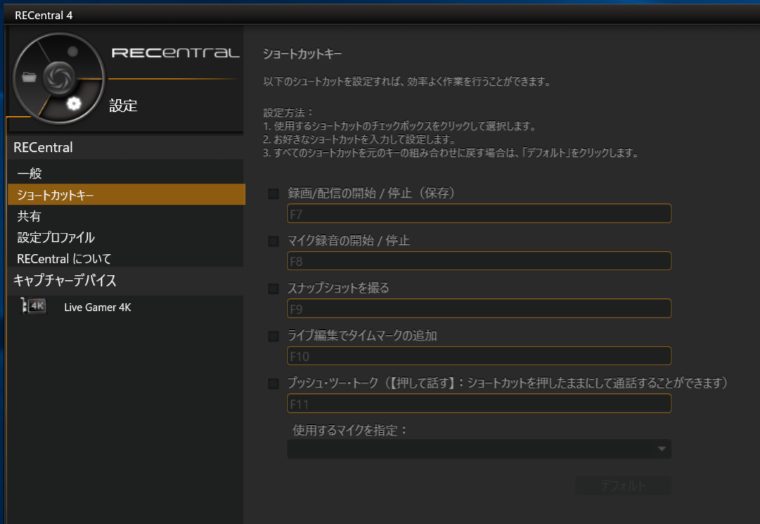Select Live Gamer 4K capture device
Image resolution: width=760 pixels, height=524 pixels.
point(97,307)
